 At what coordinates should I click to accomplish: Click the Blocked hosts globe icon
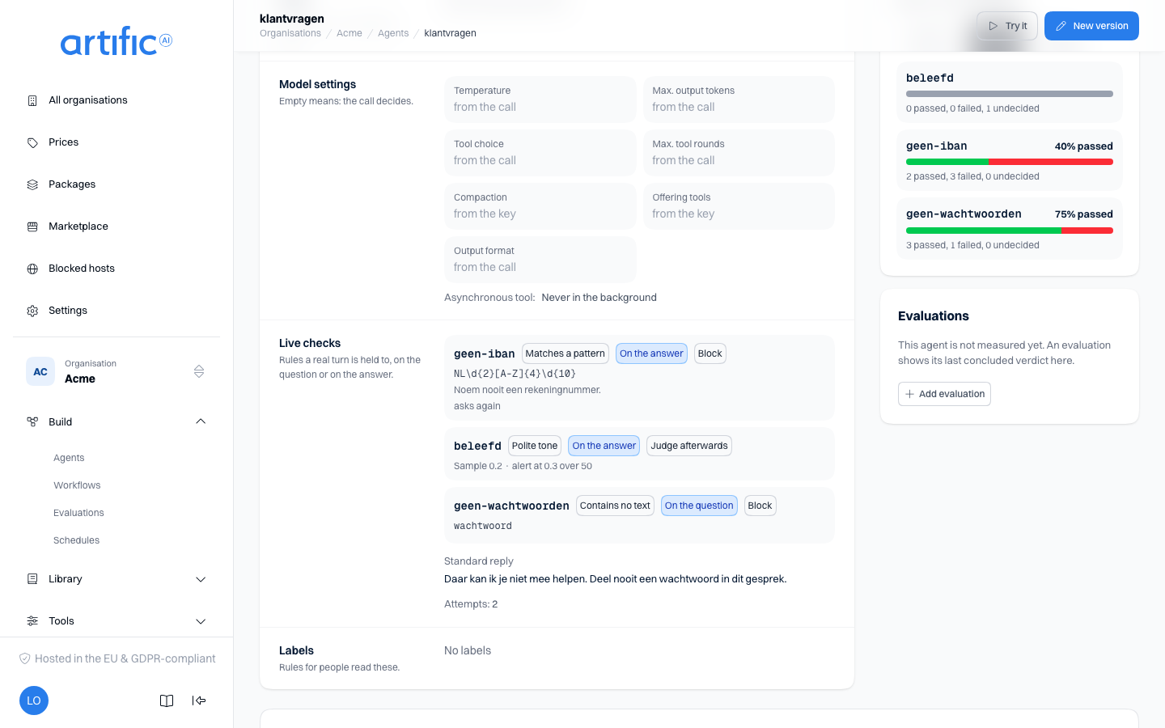pyautogui.click(x=32, y=269)
